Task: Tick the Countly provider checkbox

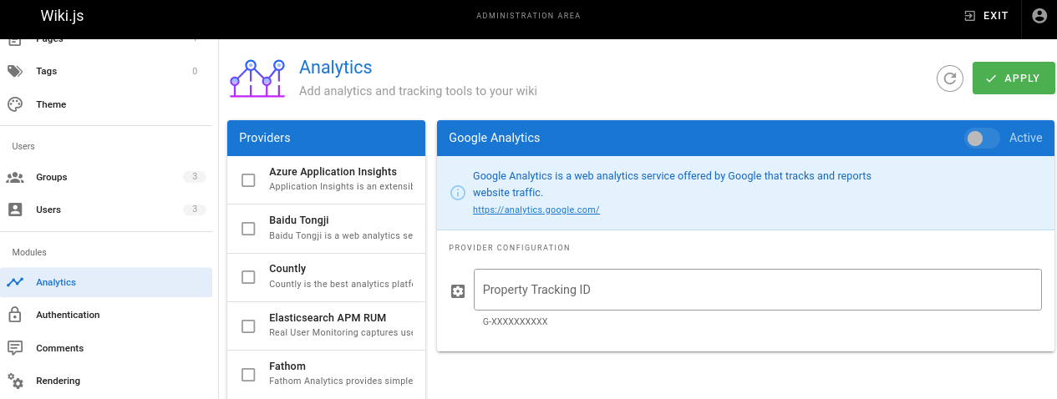Action: pos(248,276)
